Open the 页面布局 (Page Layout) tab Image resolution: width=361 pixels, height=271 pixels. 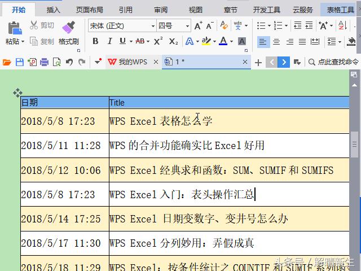(90, 10)
